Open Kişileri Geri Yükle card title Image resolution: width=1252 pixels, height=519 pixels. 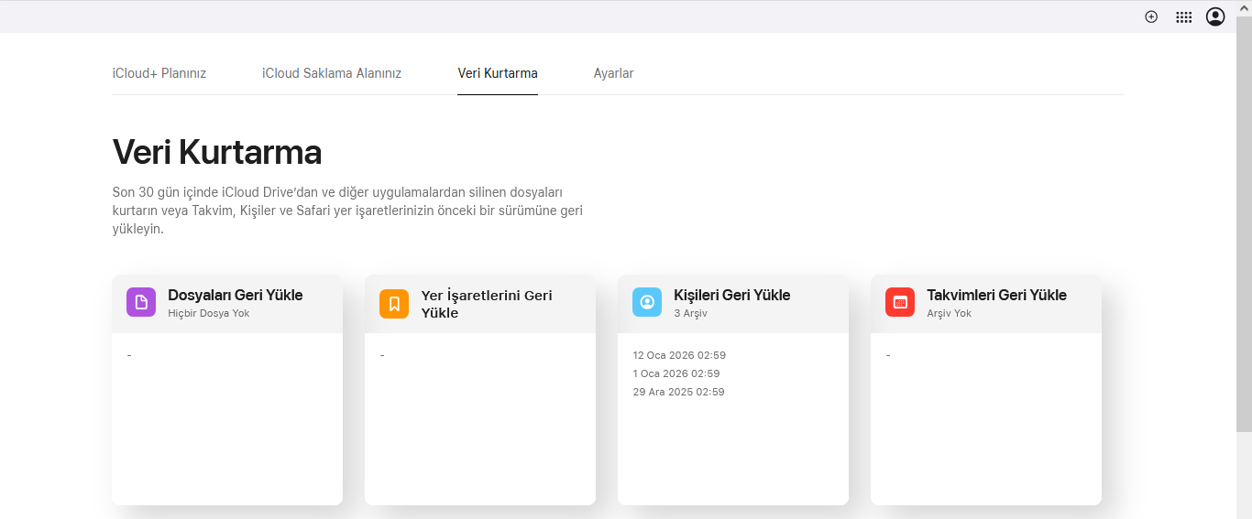click(x=732, y=295)
